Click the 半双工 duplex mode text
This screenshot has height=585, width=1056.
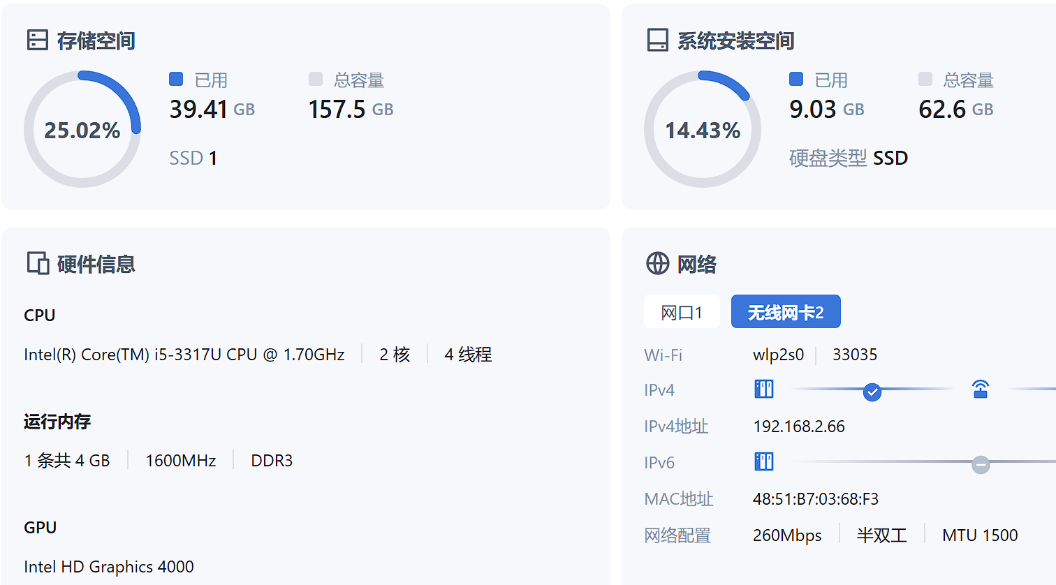click(x=882, y=535)
